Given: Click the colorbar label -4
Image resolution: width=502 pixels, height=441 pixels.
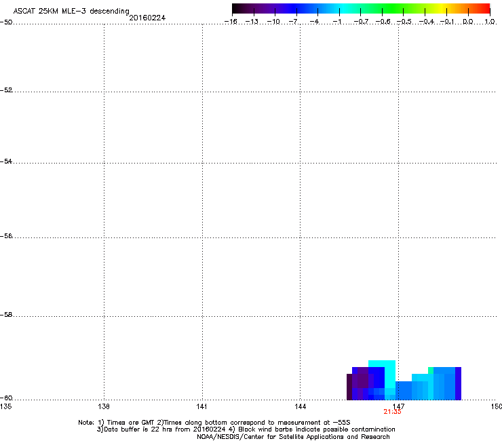Looking at the screenshot, I should click(x=314, y=22).
